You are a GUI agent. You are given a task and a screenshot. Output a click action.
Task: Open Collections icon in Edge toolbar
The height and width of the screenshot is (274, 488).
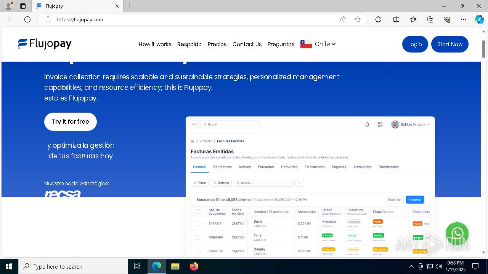pos(430,19)
